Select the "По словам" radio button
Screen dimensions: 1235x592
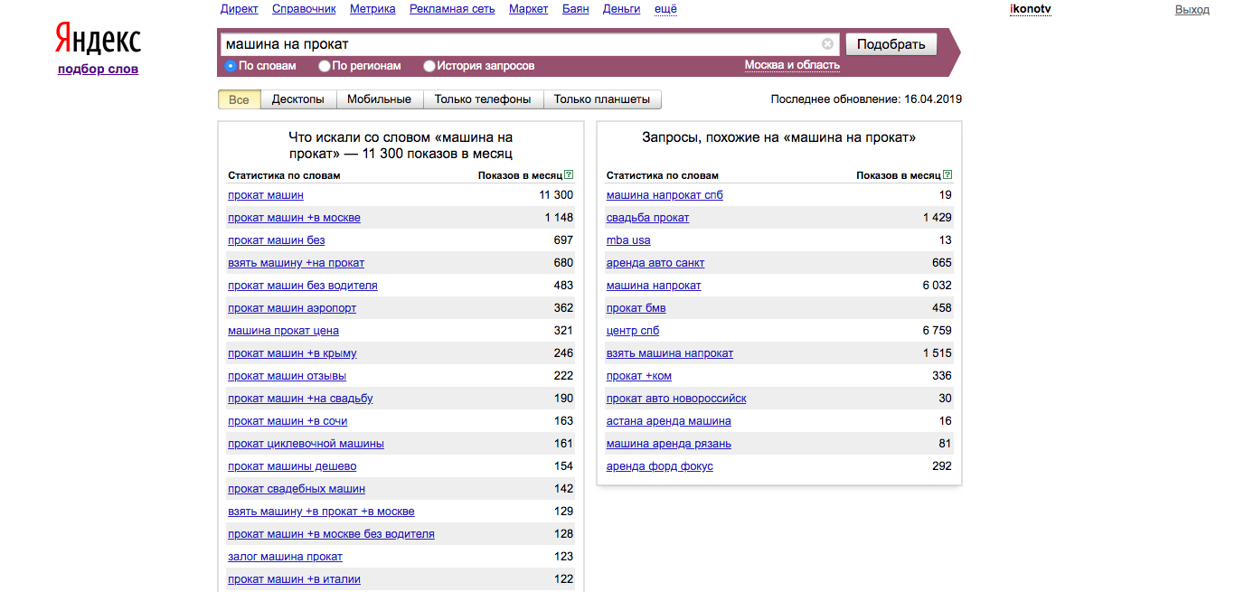[x=231, y=66]
